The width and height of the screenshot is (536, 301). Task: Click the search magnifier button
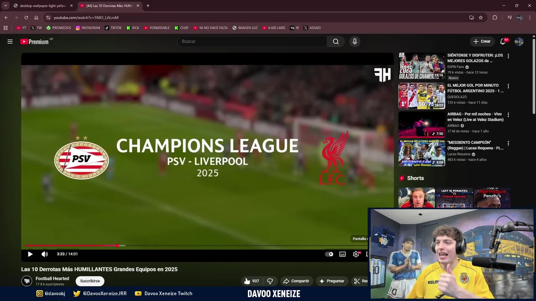pos(336,41)
